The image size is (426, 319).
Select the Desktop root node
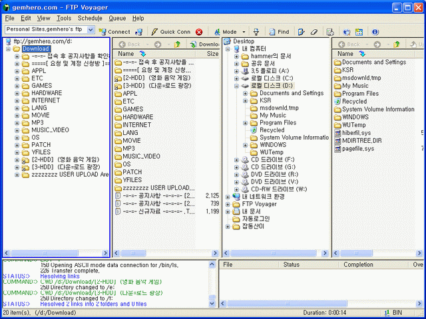click(x=244, y=41)
